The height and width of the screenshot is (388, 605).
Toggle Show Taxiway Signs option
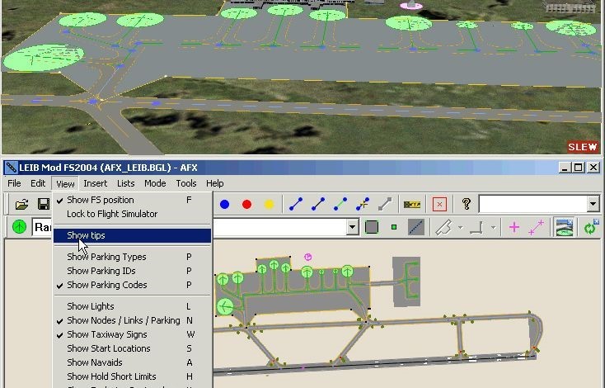[107, 334]
